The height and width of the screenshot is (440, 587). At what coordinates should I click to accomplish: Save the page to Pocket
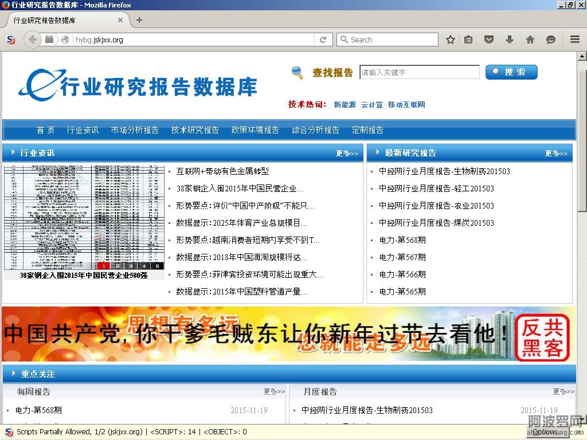pyautogui.click(x=489, y=40)
